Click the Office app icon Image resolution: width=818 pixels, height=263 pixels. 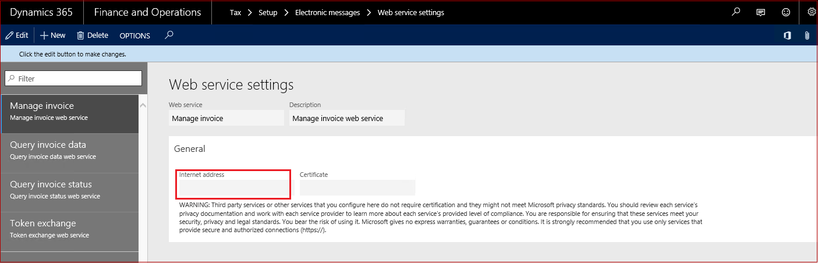tap(787, 35)
